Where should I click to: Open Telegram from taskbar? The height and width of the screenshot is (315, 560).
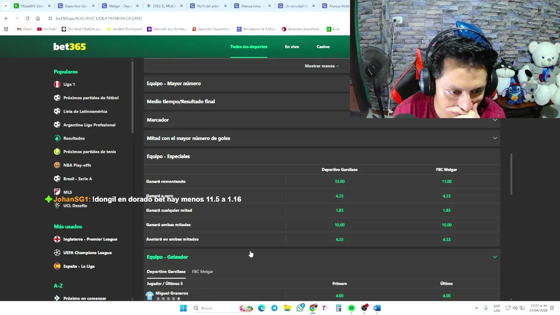[274, 308]
